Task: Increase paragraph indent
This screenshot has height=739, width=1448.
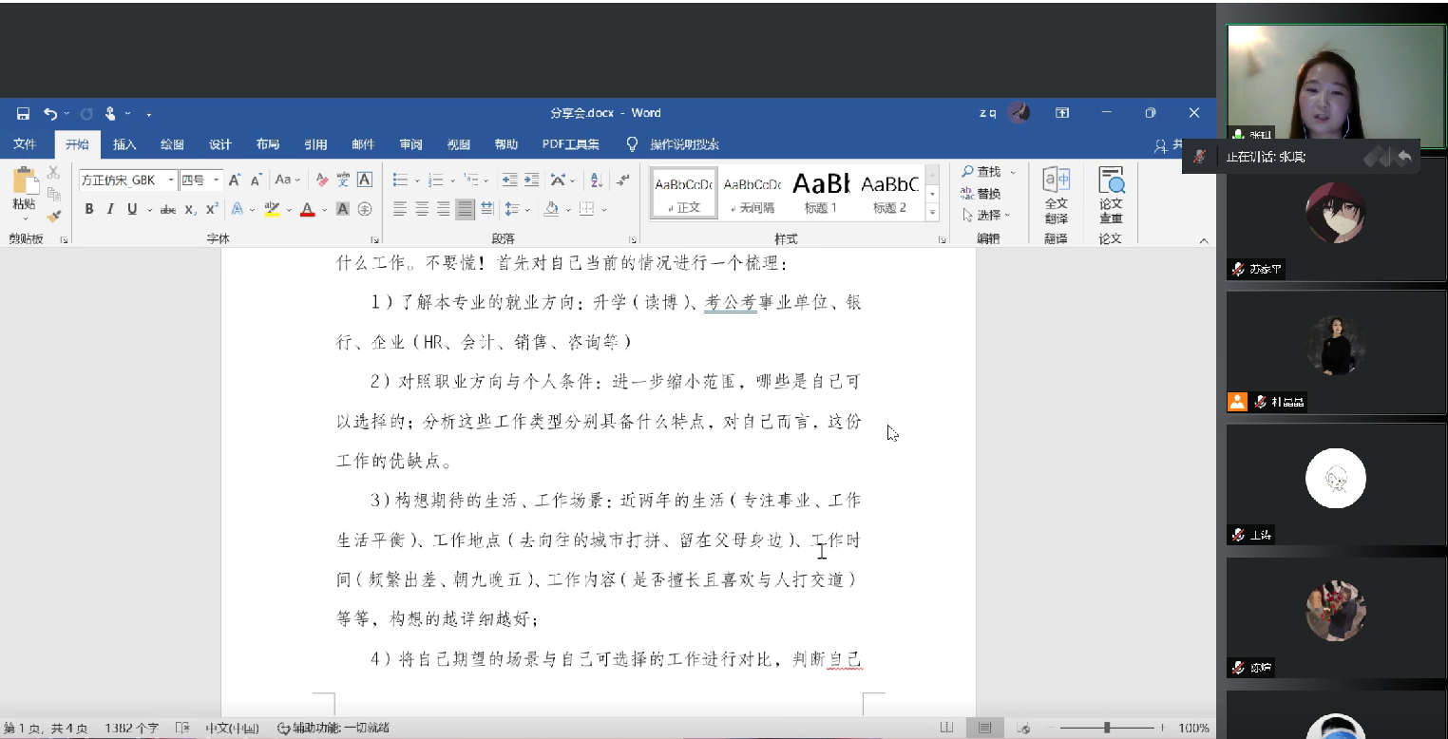Action: click(x=531, y=180)
